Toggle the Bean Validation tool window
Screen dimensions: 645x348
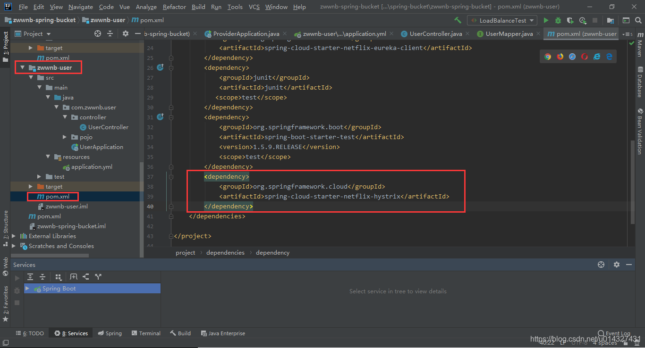(640, 132)
